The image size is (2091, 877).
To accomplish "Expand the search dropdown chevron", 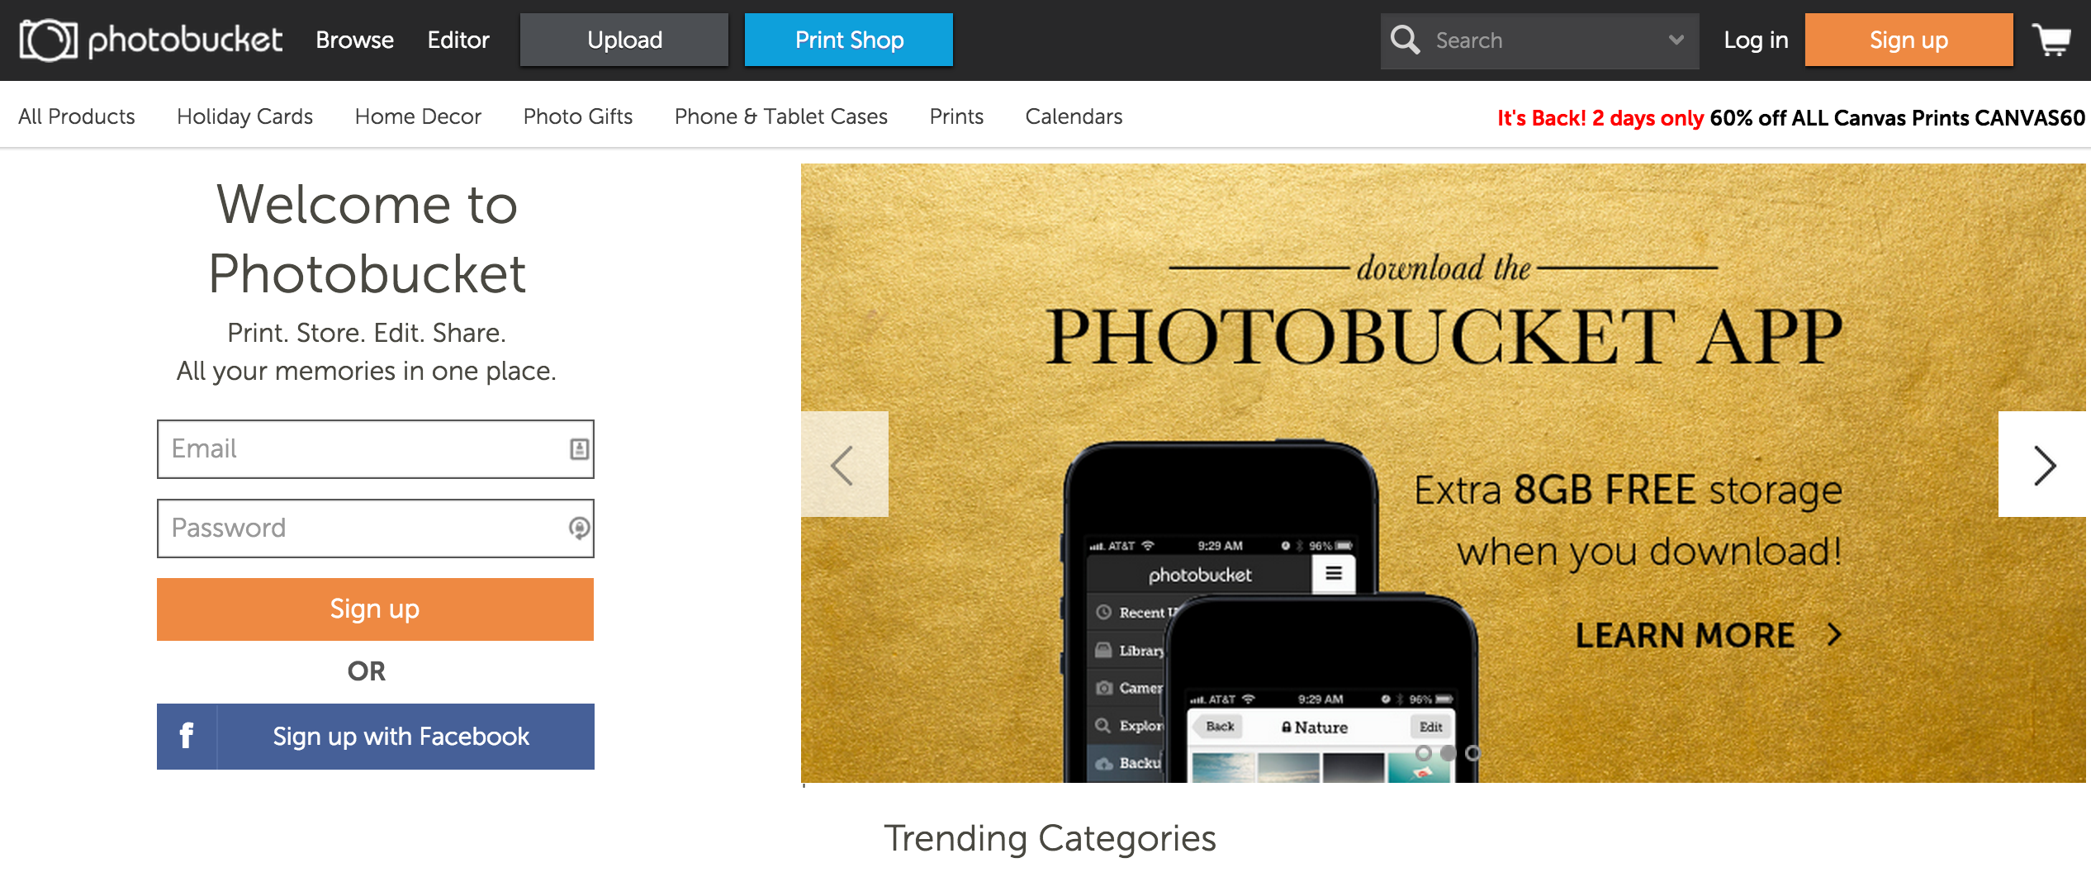I will click(1676, 40).
